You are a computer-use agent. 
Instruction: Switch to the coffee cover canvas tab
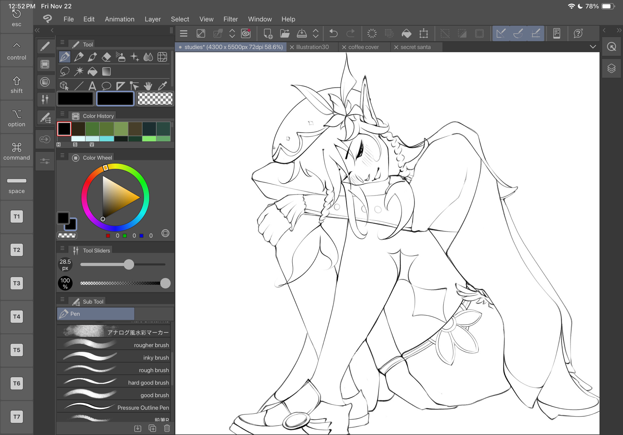364,47
